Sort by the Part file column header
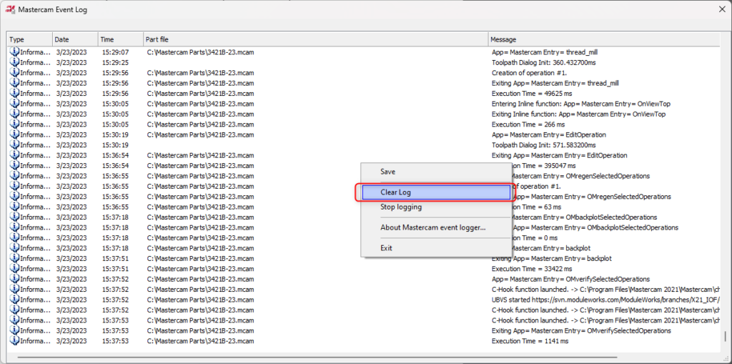The width and height of the screenshot is (732, 364). coord(315,40)
